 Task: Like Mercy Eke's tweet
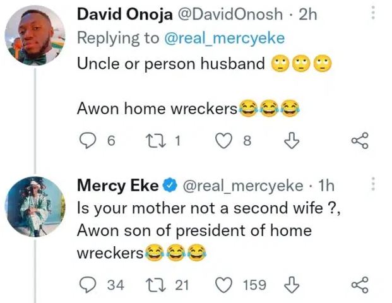[x=225, y=285]
